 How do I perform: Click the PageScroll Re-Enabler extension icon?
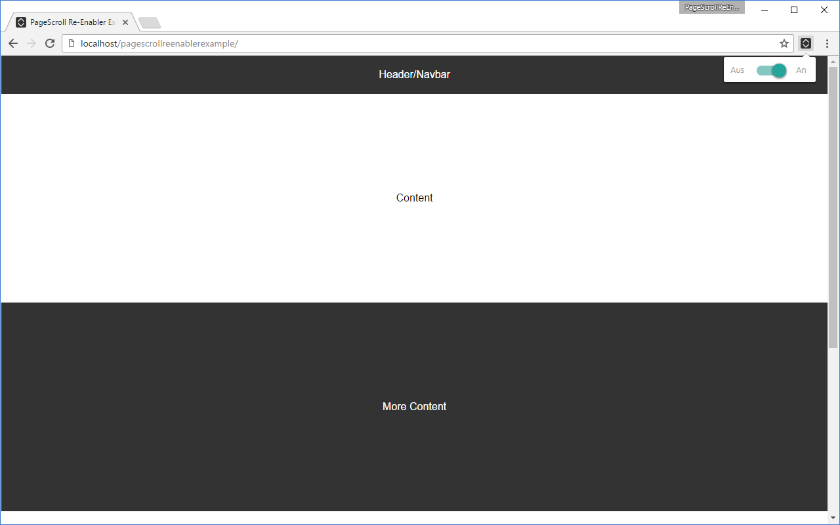pyautogui.click(x=806, y=43)
